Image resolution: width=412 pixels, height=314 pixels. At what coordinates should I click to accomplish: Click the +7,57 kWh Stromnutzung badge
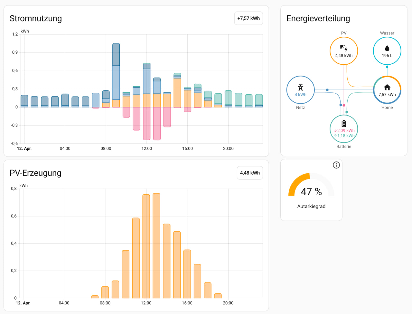pos(248,18)
